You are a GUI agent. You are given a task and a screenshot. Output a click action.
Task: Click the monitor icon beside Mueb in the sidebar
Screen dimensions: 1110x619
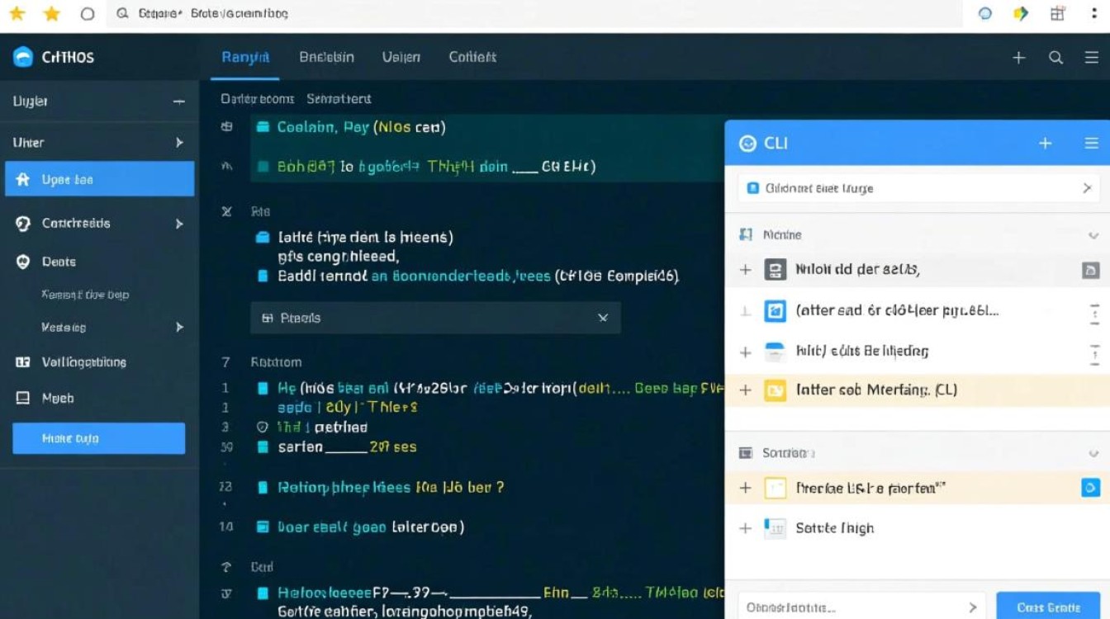click(23, 398)
